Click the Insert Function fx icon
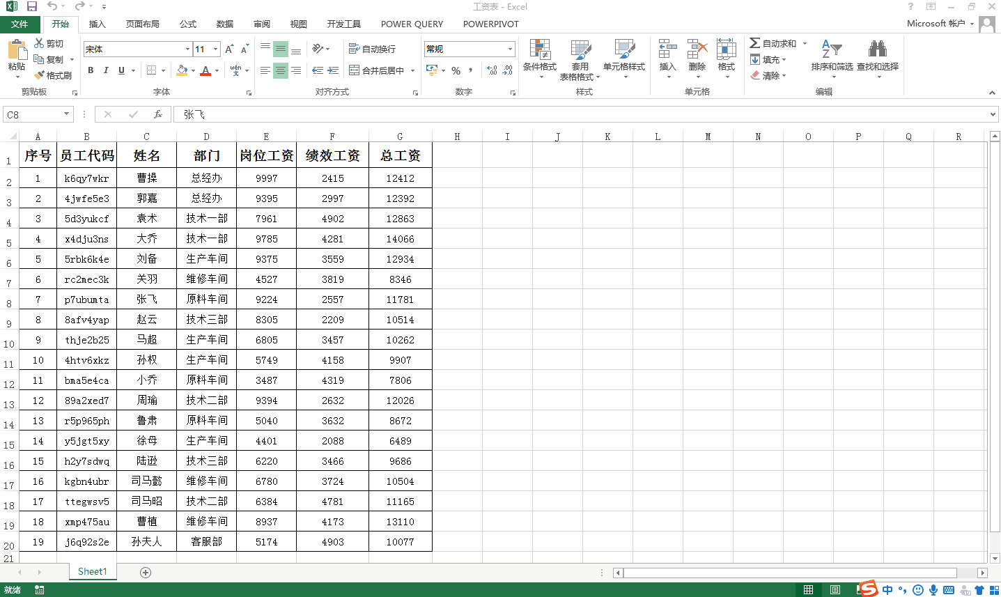Image resolution: width=1001 pixels, height=597 pixels. coord(158,114)
